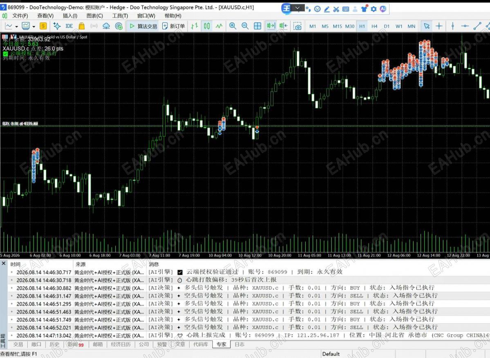Image resolution: width=490 pixels, height=358 pixels.
Task: Switch to the 历史 tab
Action: click(54, 344)
